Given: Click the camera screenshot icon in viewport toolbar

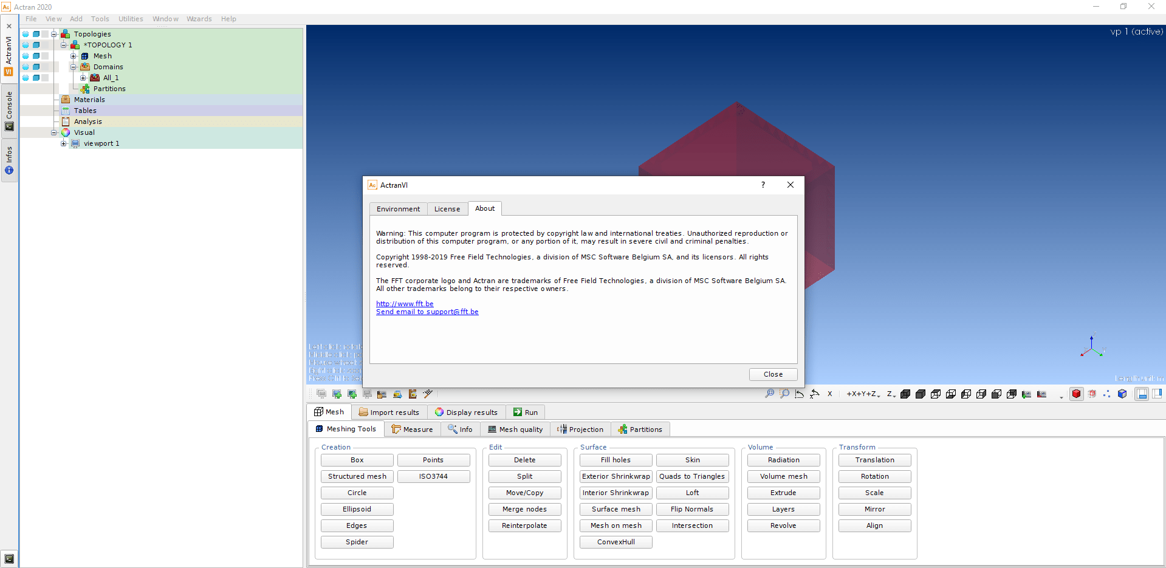Looking at the screenshot, I should tap(382, 394).
